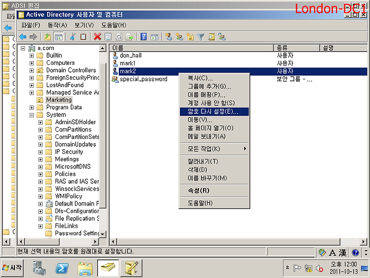Create a new group with the toolbar icon
370x278 pixels.
(x=179, y=37)
